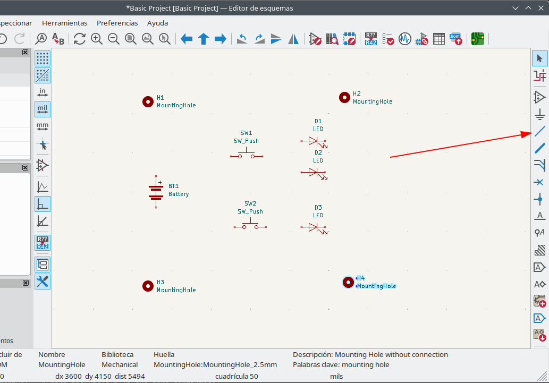
Task: Open the Symbol Fields table editor
Action: pyautogui.click(x=438, y=39)
